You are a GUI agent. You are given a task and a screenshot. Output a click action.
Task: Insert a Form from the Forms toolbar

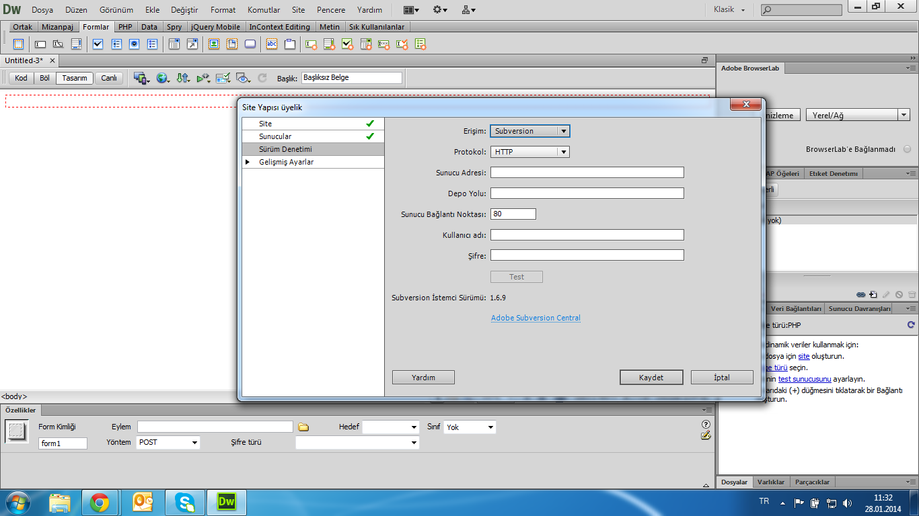click(x=18, y=44)
